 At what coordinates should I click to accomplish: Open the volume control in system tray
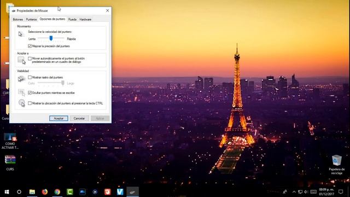[x=306, y=192]
